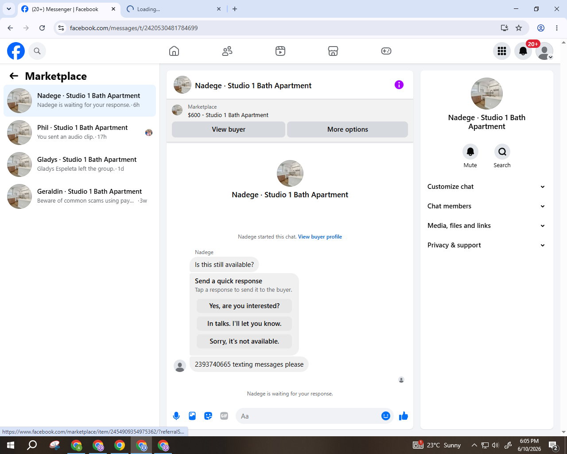Image resolution: width=567 pixels, height=454 pixels.
Task: Close the Messenger Facebook tab
Action: [113, 9]
